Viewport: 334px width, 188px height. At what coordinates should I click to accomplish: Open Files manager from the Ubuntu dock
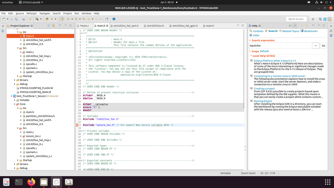point(44,182)
